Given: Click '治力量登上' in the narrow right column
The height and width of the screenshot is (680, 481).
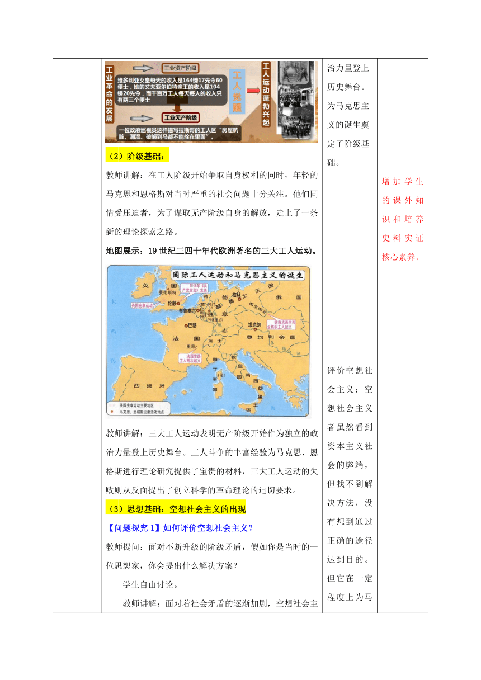Looking at the screenshot, I should pyautogui.click(x=348, y=69).
